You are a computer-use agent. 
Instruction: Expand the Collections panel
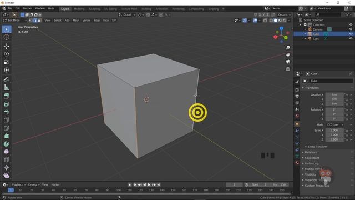tap(312, 158)
